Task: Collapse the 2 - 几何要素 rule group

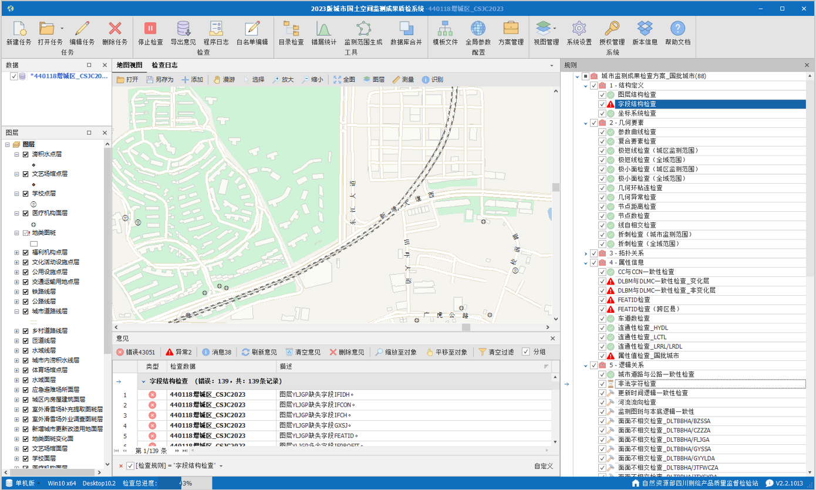Action: click(x=586, y=123)
